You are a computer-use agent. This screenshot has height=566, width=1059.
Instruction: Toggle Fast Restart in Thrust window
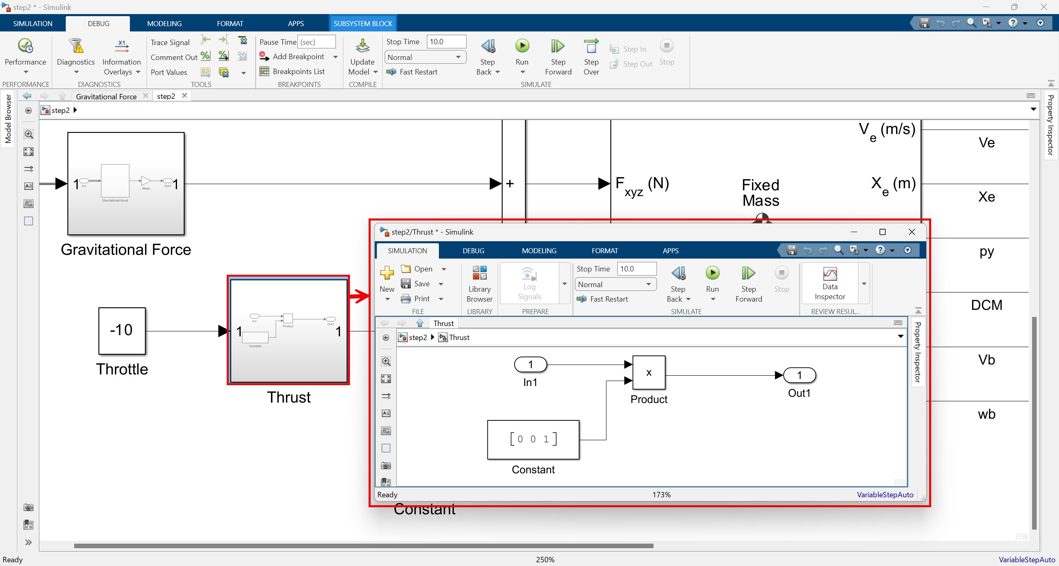click(x=603, y=299)
